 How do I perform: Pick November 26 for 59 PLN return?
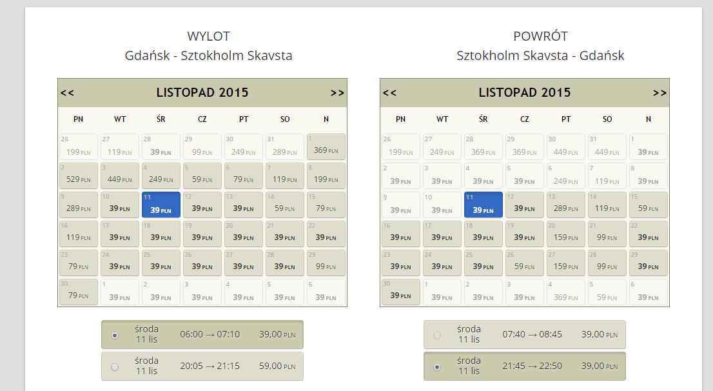(x=524, y=263)
